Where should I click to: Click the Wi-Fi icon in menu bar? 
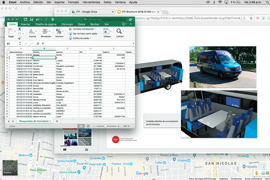(220, 2)
